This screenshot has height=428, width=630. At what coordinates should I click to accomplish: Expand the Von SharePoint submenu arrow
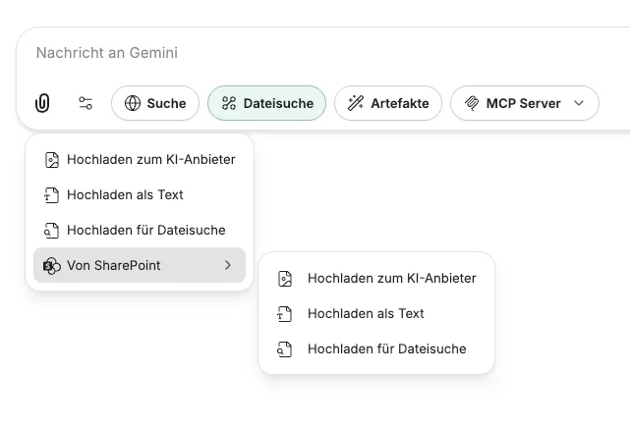[227, 265]
